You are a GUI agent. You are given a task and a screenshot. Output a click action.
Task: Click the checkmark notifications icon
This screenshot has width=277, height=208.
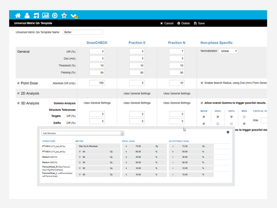(74, 16)
